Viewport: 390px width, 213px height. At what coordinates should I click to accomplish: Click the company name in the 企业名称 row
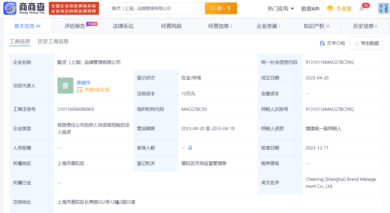(x=89, y=62)
